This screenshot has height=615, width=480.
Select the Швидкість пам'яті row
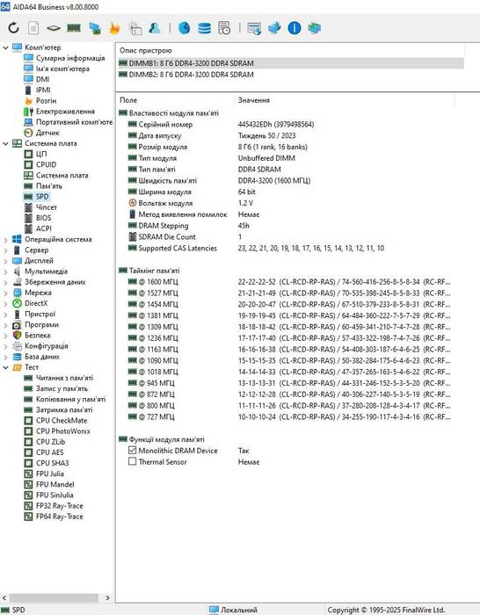coord(290,181)
